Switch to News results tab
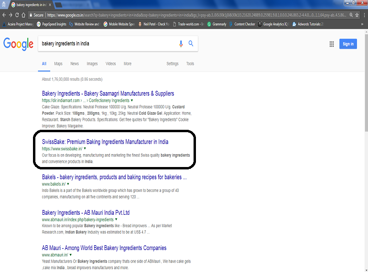368x272 pixels. (75, 64)
